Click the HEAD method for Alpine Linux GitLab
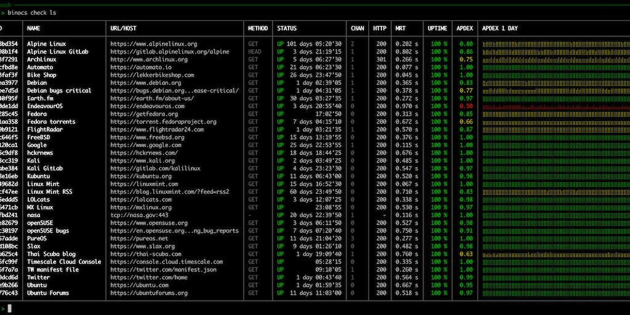 point(255,52)
